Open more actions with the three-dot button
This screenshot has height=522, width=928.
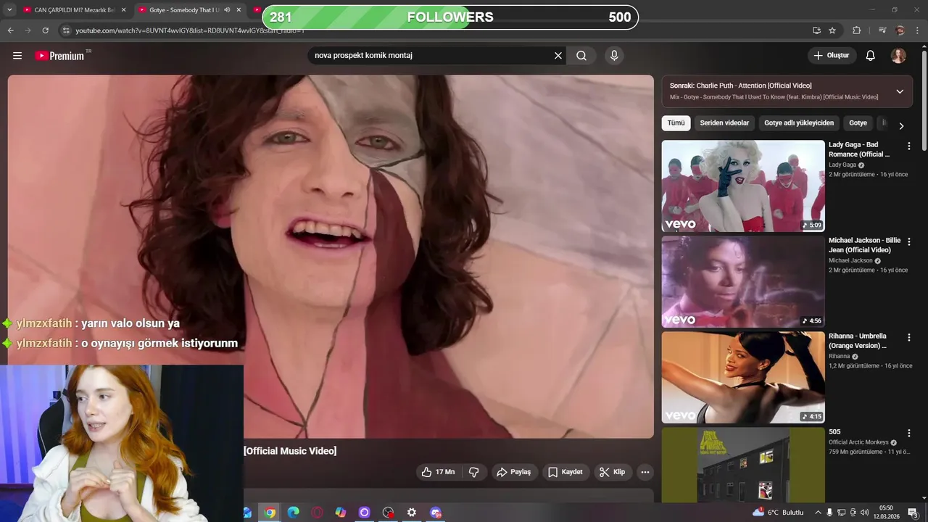(x=645, y=472)
